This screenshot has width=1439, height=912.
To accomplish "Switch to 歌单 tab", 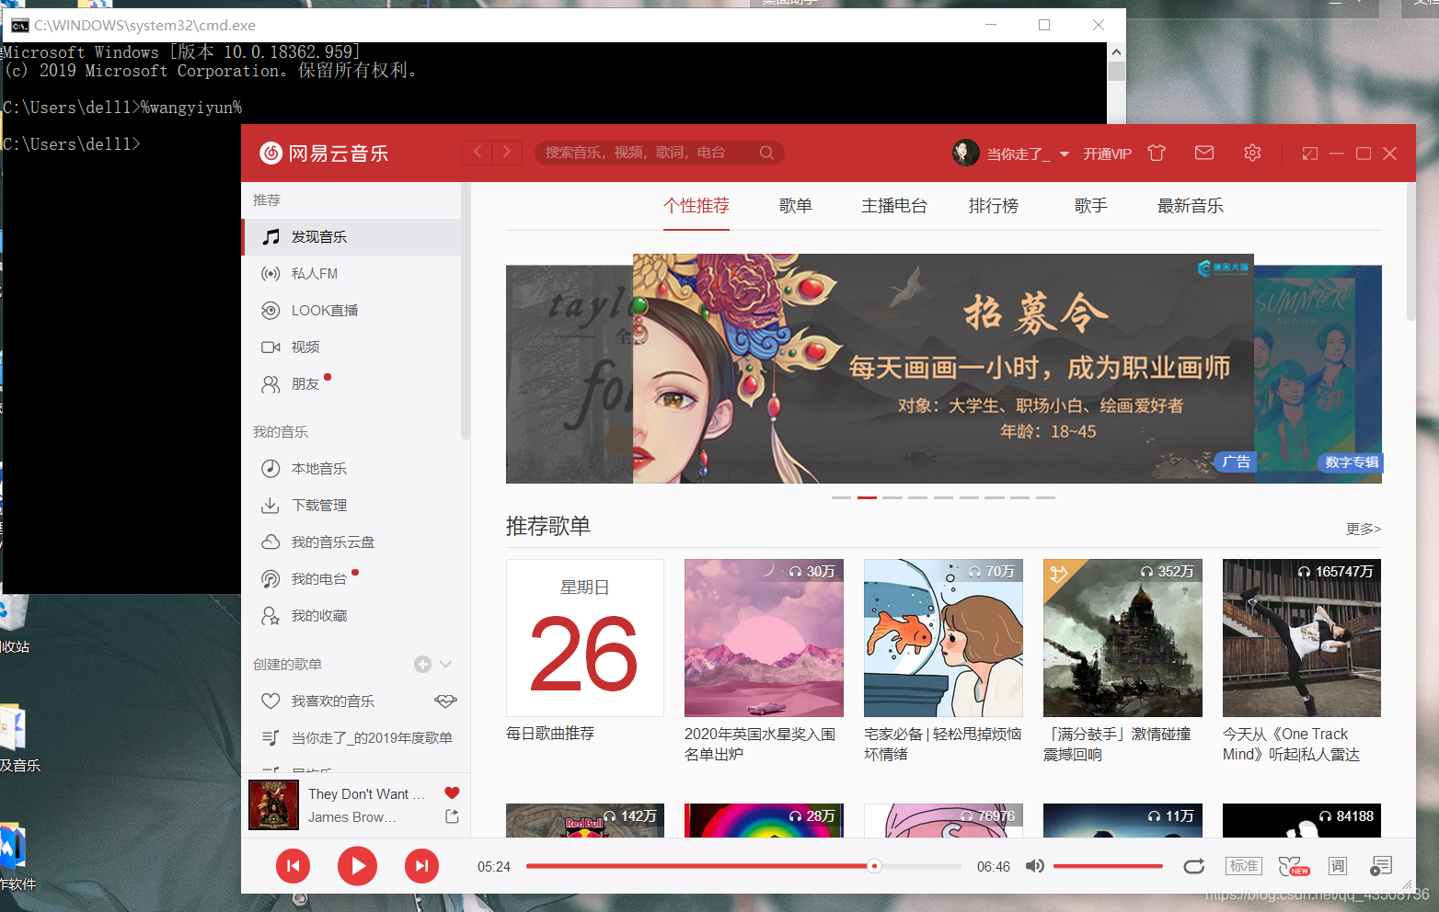I will [x=796, y=206].
